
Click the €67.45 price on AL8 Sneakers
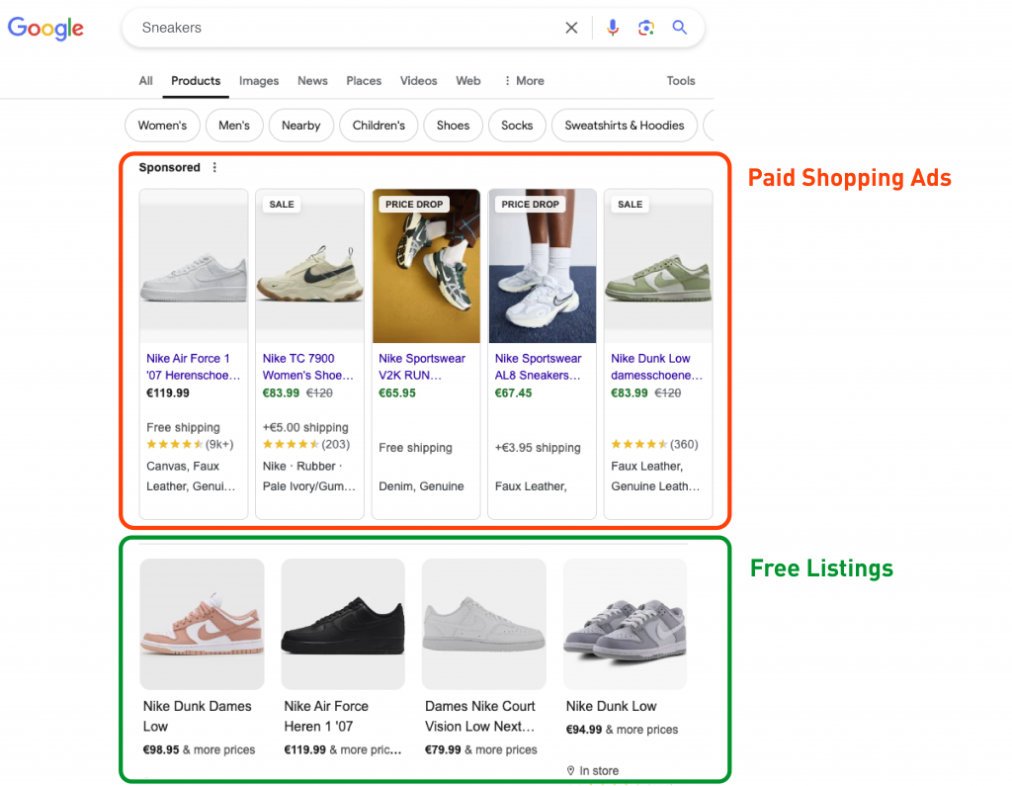click(513, 393)
